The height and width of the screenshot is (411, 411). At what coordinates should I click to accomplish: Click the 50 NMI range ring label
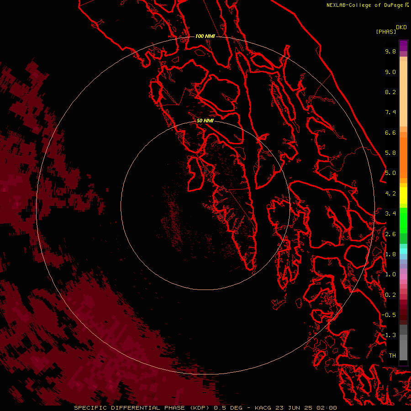[x=205, y=121]
